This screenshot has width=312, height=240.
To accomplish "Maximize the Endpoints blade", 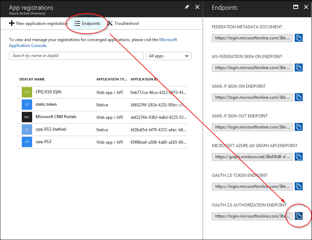I will (x=295, y=7).
